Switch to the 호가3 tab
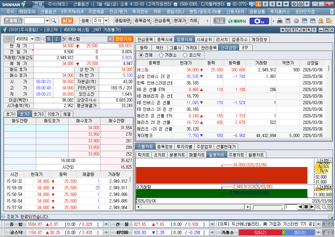335x237 pixels. pyautogui.click(x=38, y=114)
